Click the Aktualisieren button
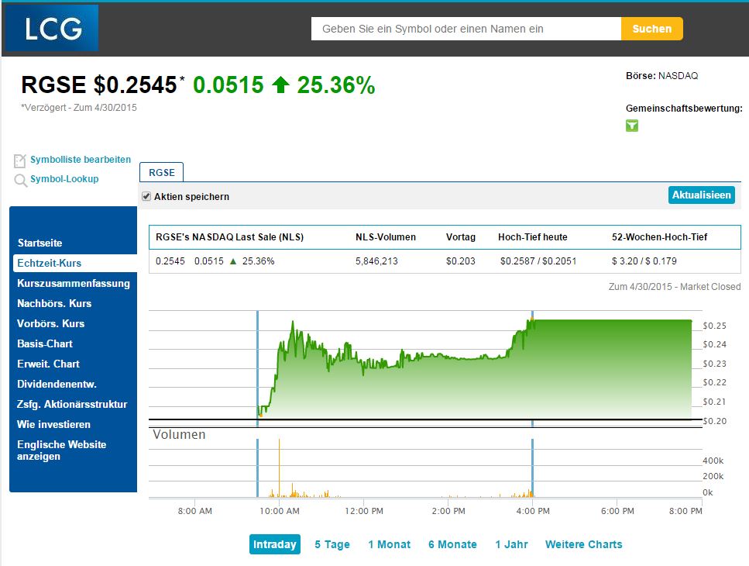The width and height of the screenshot is (749, 566). [701, 195]
